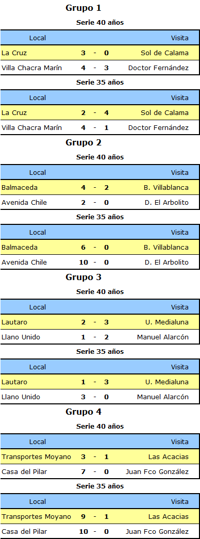Viewport: 200px width, 539px height.
Task: Click the Grupo 4 heading
Action: tap(84, 412)
